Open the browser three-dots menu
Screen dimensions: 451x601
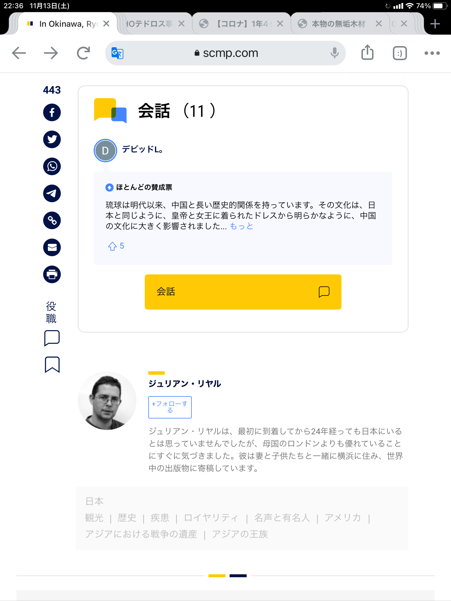(432, 53)
